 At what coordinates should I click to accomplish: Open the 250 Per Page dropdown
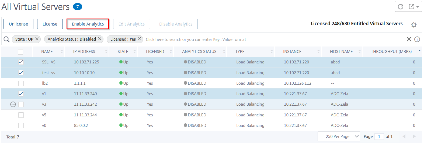pos(339,137)
